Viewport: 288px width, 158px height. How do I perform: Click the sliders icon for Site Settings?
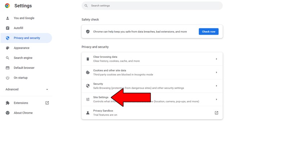coord(88,99)
